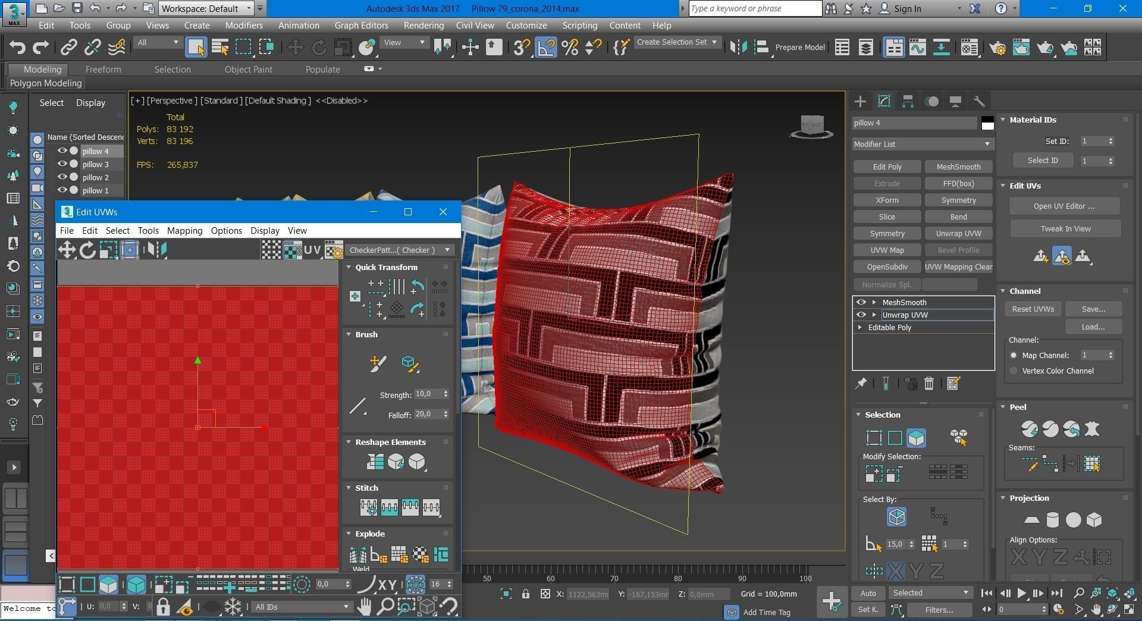
Task: Switch to the Freeform ribbon tab
Action: point(103,70)
